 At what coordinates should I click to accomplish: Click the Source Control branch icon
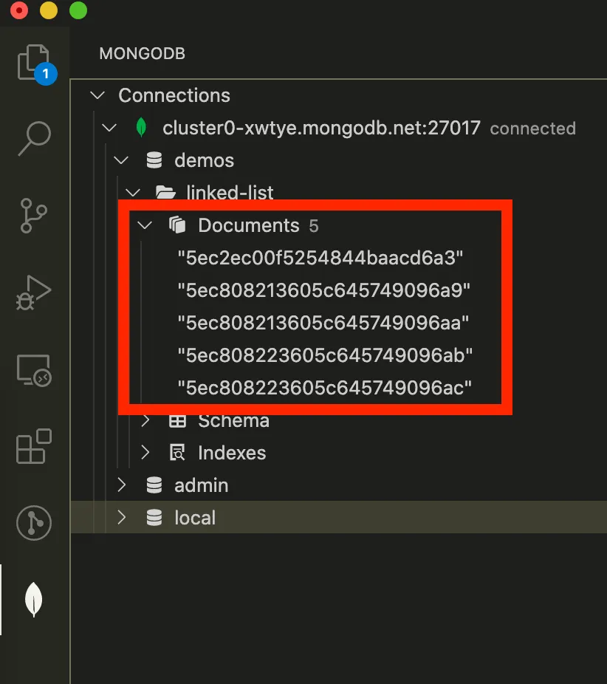pos(34,217)
